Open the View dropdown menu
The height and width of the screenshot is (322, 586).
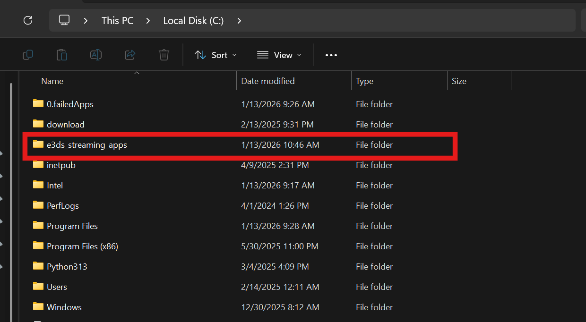[279, 55]
